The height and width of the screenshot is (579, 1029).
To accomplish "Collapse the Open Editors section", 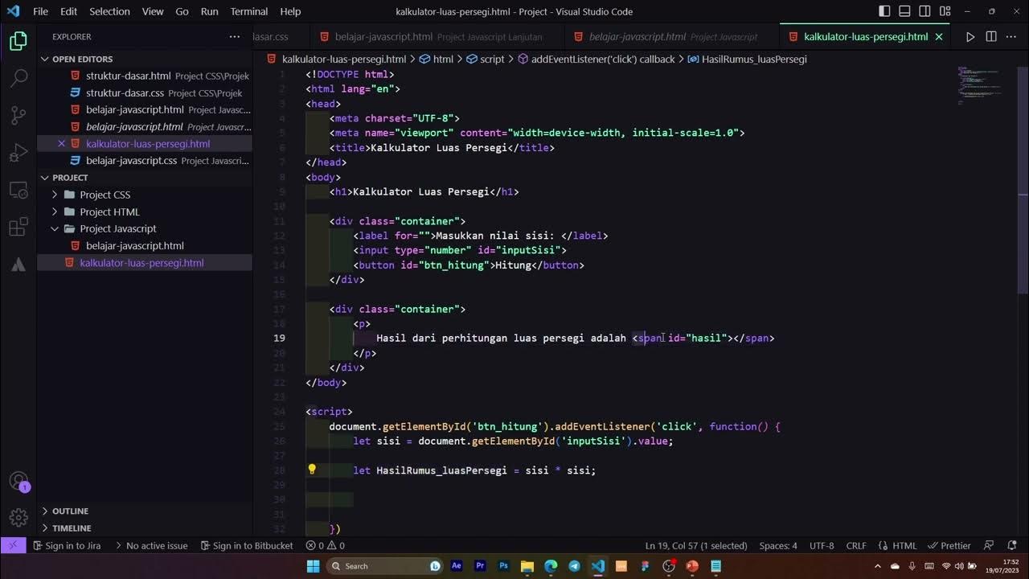I will click(x=146, y=59).
